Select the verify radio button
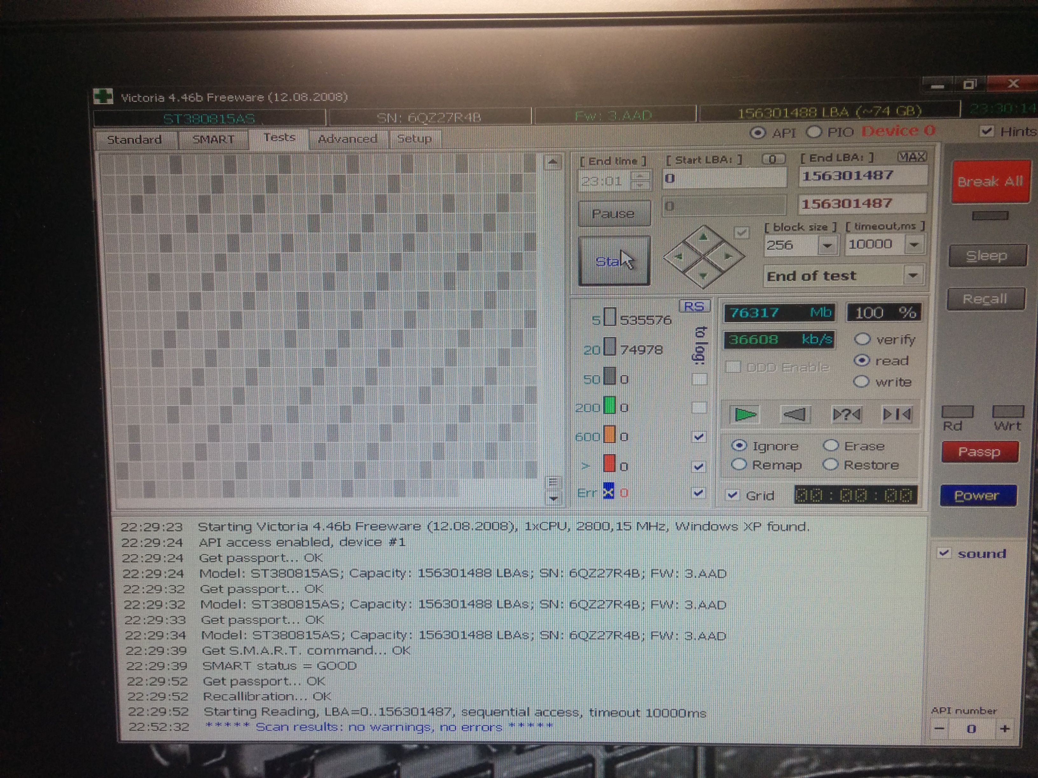Image resolution: width=1038 pixels, height=778 pixels. click(862, 339)
